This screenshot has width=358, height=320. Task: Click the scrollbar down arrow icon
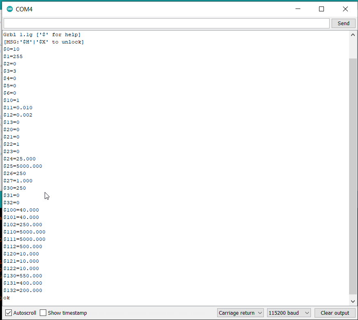point(353,301)
